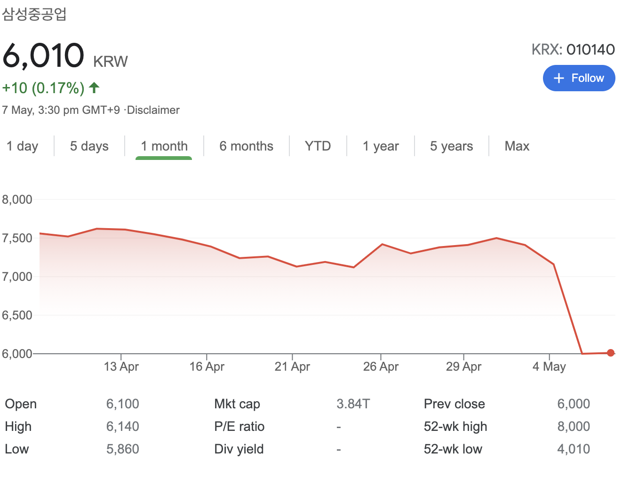Switch to the YTD tab

[x=318, y=146]
